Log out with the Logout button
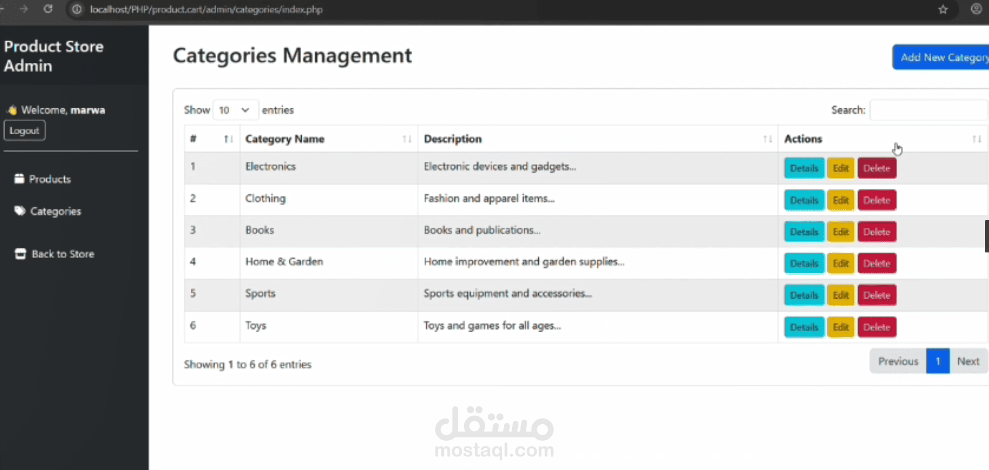989x470 pixels. (x=24, y=131)
